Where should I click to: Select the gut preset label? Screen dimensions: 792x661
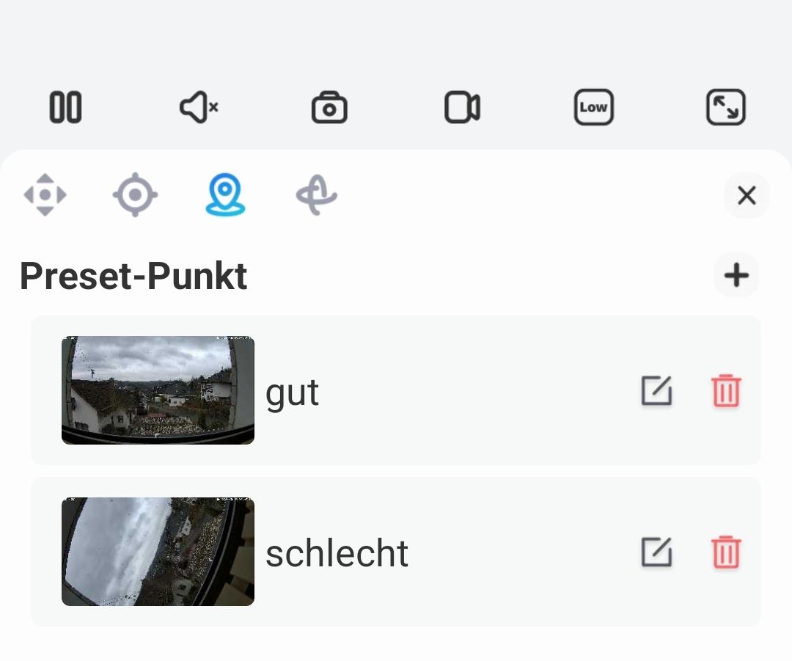tap(293, 393)
